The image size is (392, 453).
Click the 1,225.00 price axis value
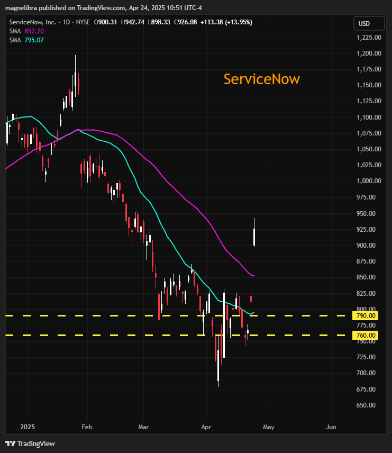[x=369, y=37]
